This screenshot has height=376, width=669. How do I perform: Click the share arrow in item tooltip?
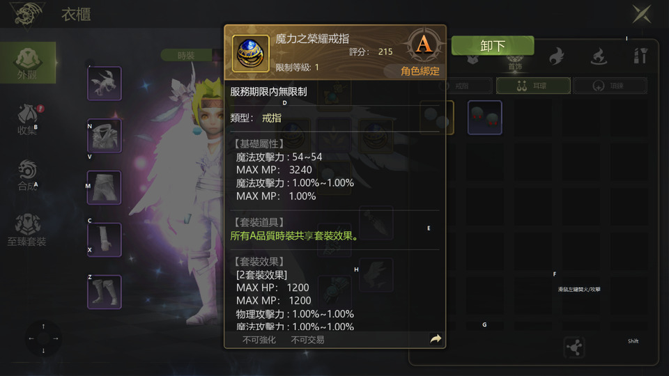[436, 339]
